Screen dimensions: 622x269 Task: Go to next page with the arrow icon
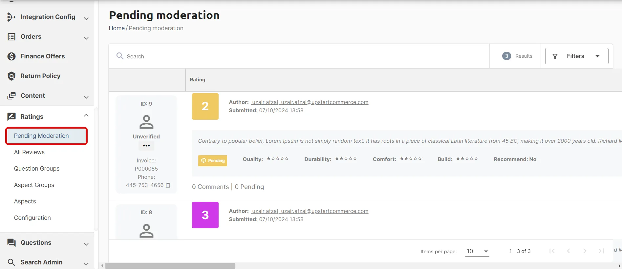point(585,251)
